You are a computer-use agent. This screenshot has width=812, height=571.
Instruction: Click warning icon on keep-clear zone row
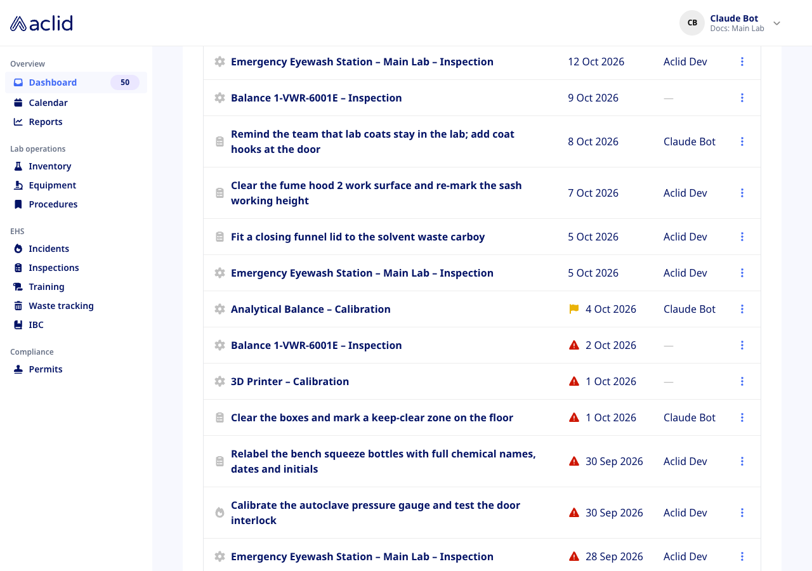(574, 417)
